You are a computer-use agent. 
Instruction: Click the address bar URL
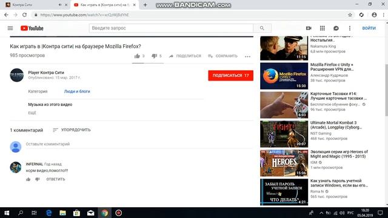(85, 15)
